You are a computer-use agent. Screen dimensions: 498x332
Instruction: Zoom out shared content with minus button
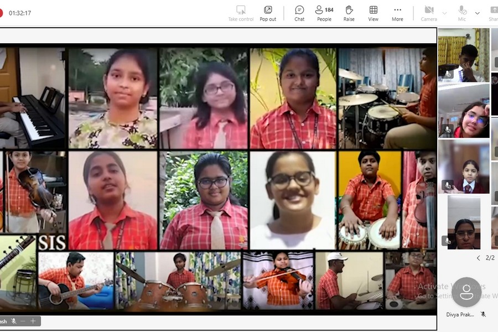click(24, 321)
